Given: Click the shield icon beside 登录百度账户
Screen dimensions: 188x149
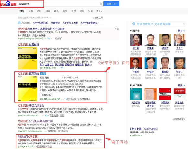Looking at the screenshot, I should coord(134,24).
